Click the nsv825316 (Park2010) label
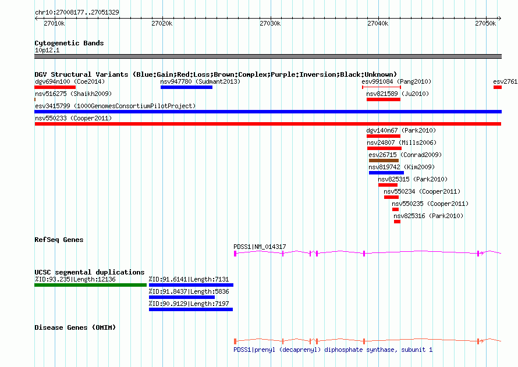This screenshot has width=518, height=367. click(428, 216)
